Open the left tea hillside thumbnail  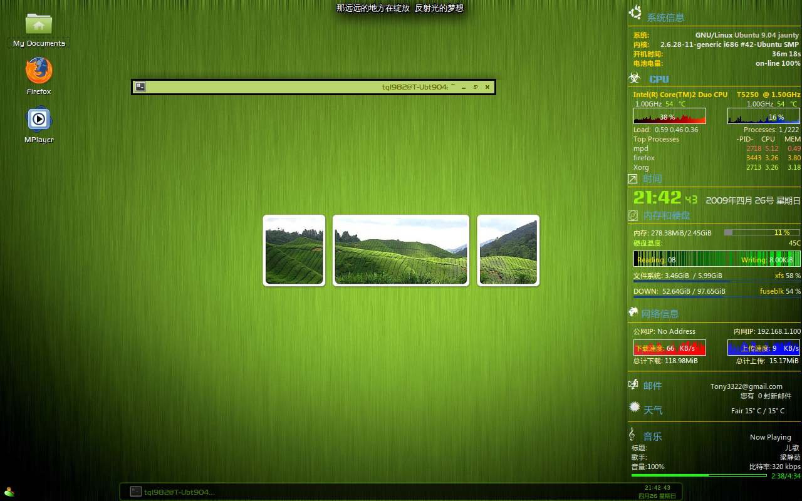click(x=294, y=250)
